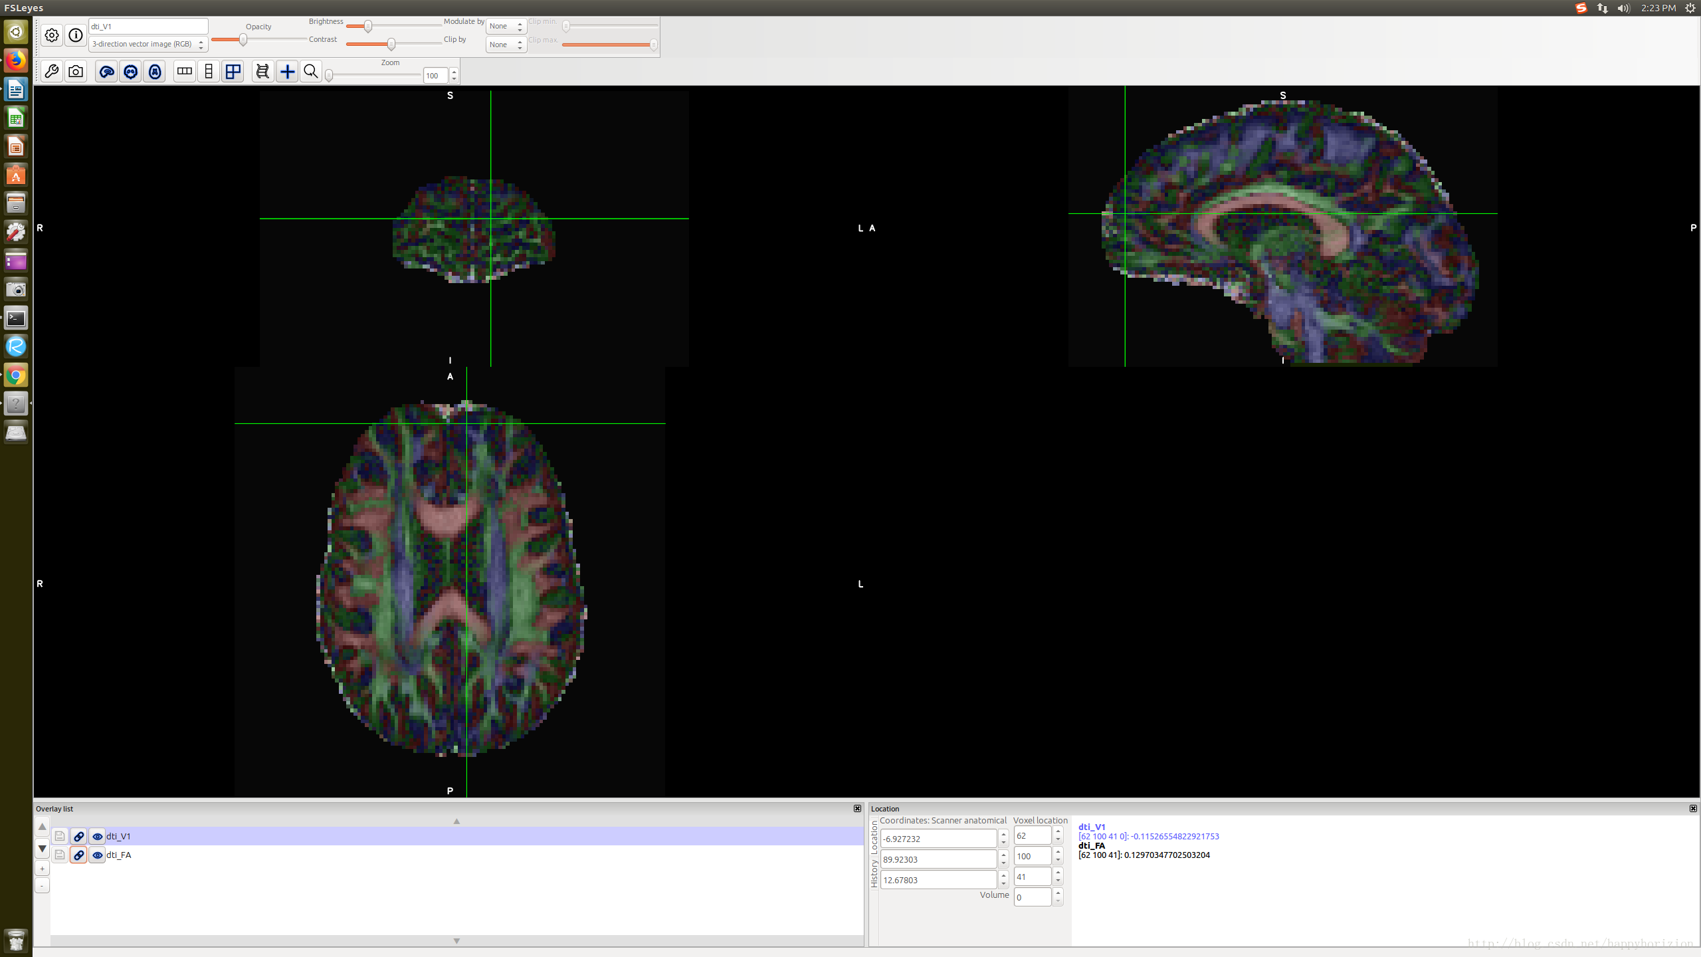The image size is (1701, 957).
Task: Move overlay down in list
Action: coord(42,849)
